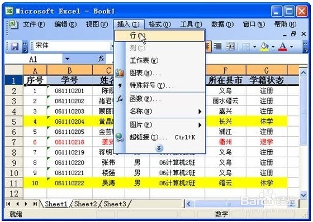The width and height of the screenshot is (313, 222).
Task: Open the 窗口 menu
Action: (254, 25)
